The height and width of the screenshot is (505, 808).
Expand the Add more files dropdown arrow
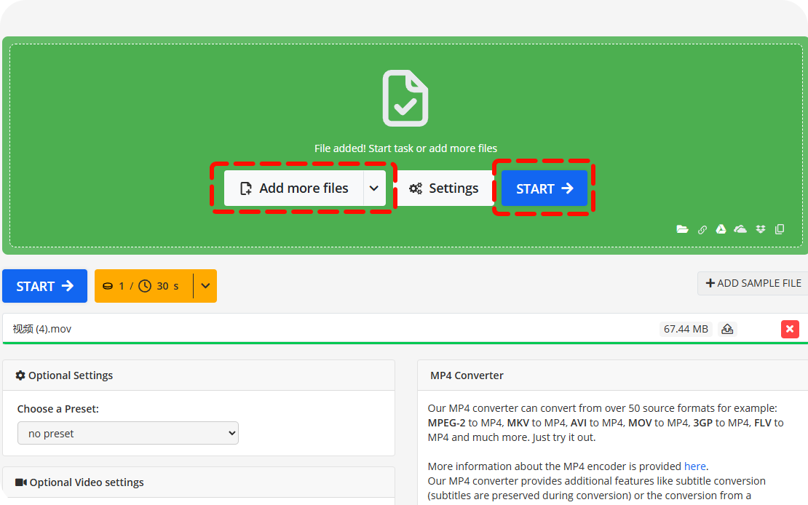pos(374,188)
